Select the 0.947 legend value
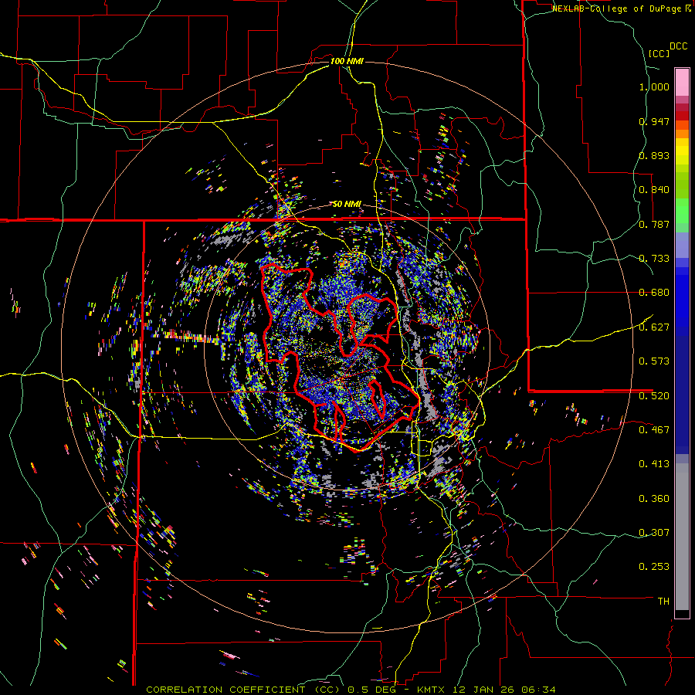 point(654,121)
